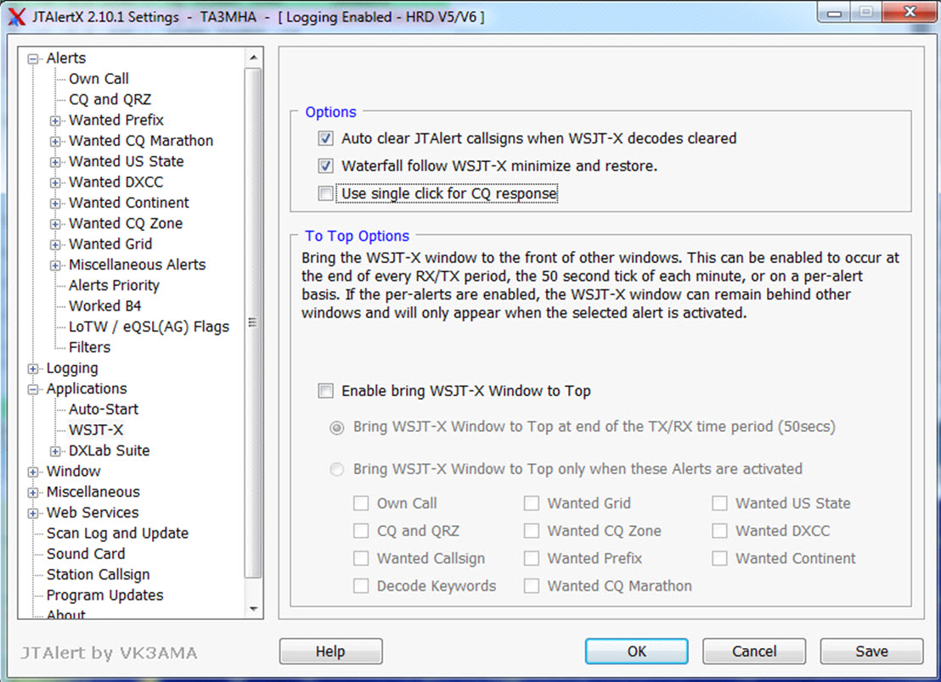Tick the Wanted Callsign checkbox
Image resolution: width=941 pixels, height=682 pixels.
click(361, 558)
